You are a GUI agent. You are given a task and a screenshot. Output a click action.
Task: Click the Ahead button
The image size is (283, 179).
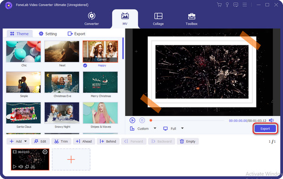84,141
